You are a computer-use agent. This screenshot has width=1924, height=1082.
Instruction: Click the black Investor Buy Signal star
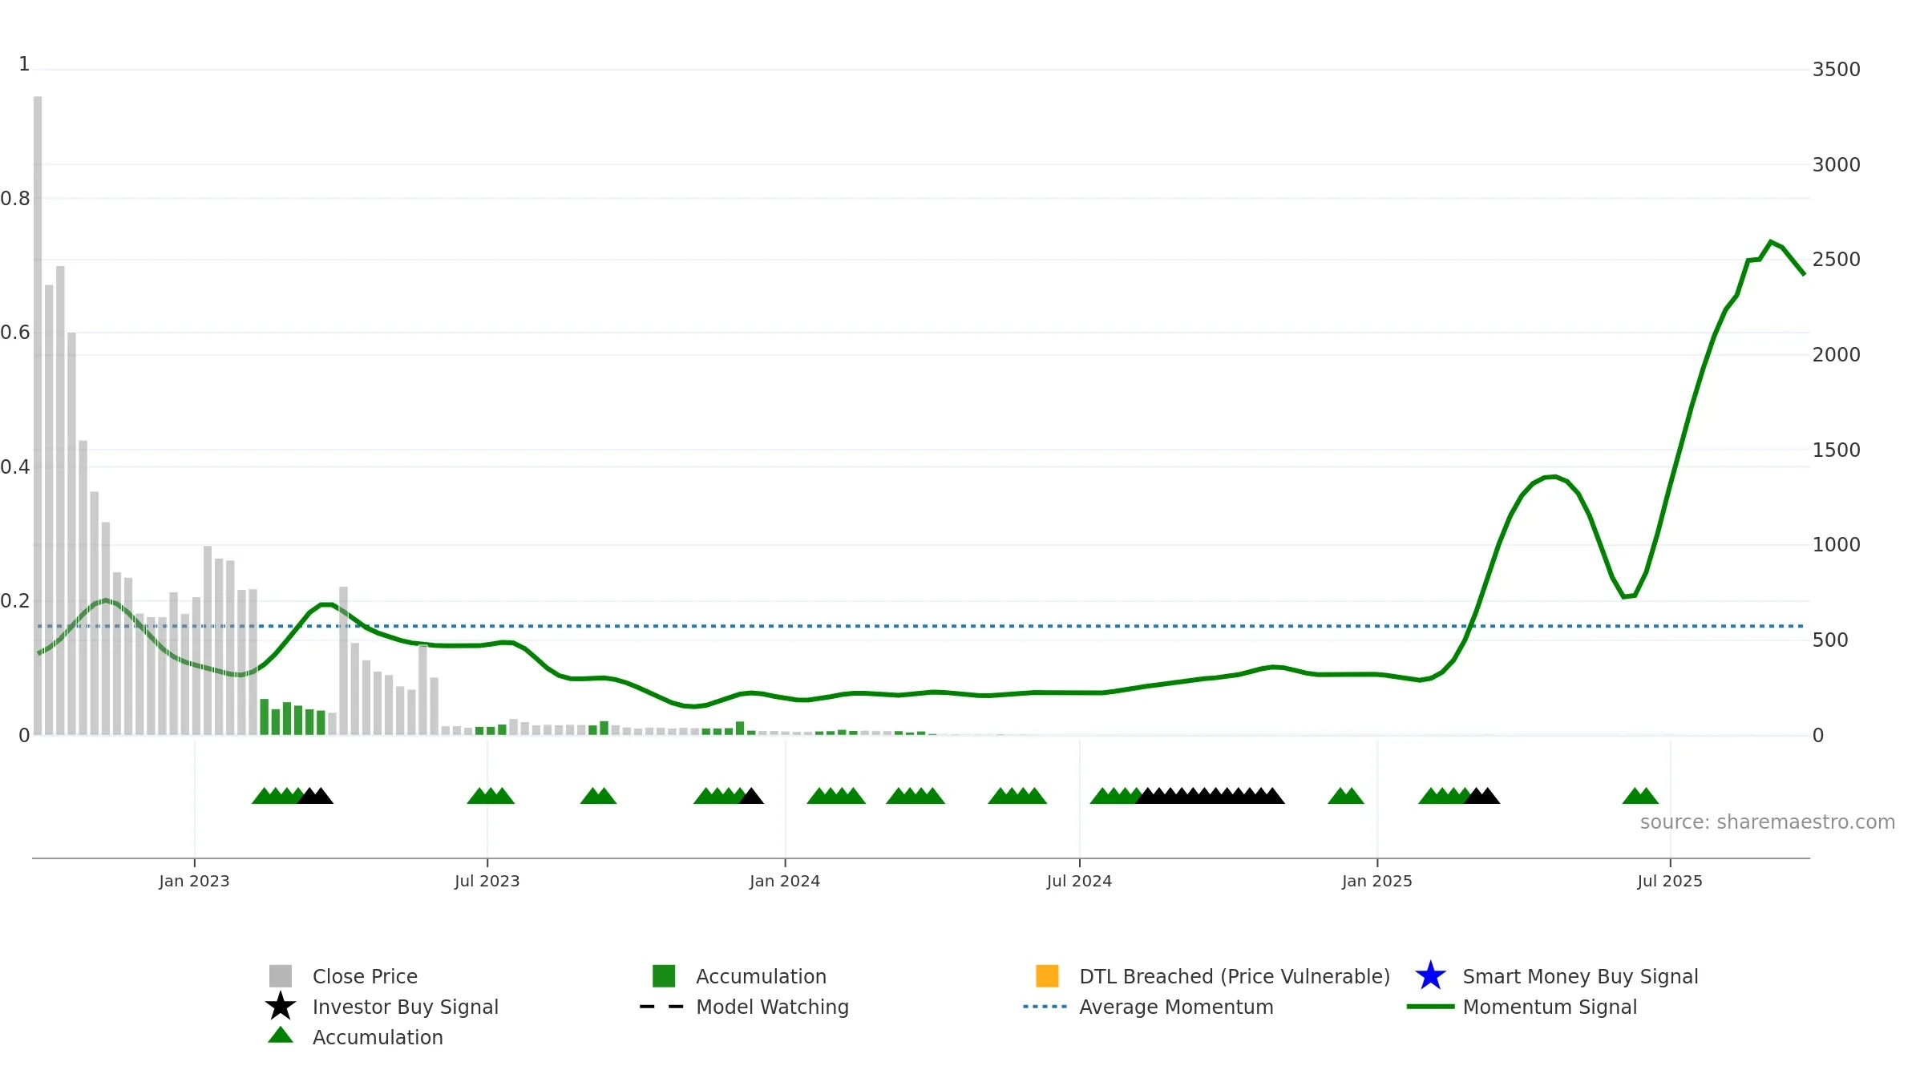(281, 1006)
